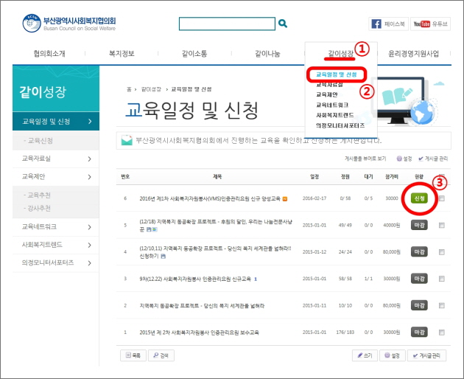Open the YouTube link icon

(422, 24)
